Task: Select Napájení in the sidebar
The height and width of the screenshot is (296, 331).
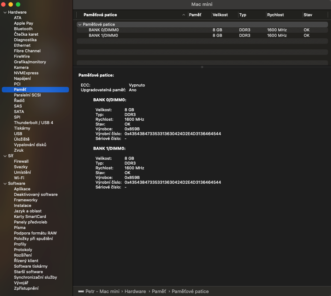Action: (22, 78)
